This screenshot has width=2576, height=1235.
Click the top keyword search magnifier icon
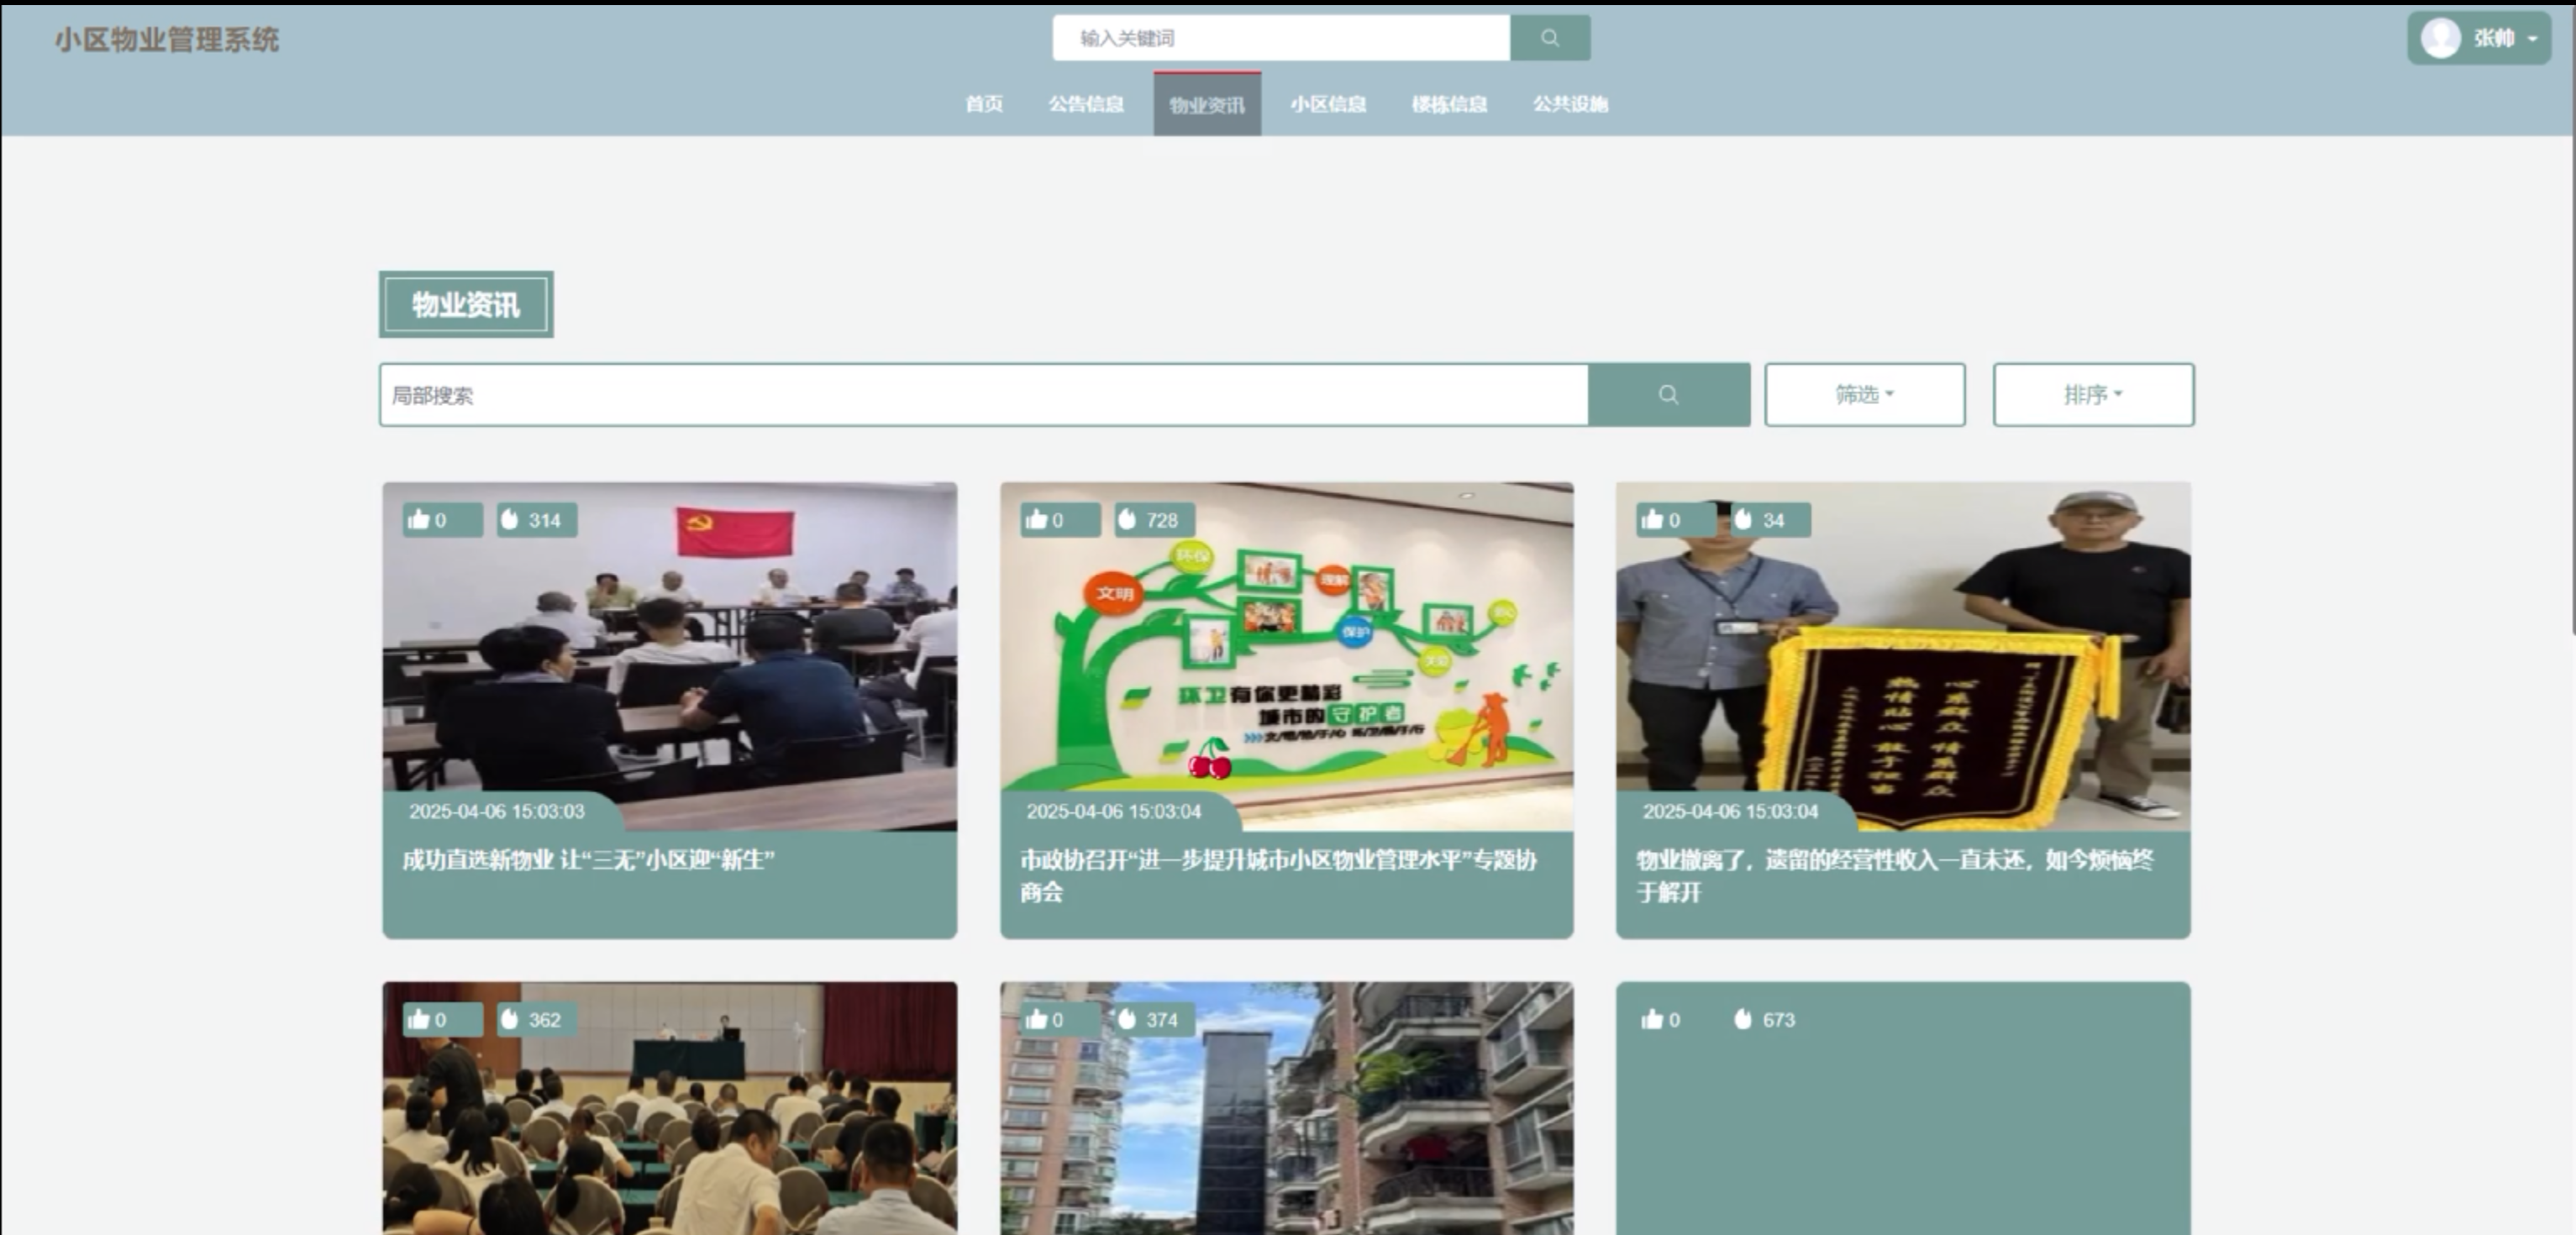pyautogui.click(x=1549, y=38)
